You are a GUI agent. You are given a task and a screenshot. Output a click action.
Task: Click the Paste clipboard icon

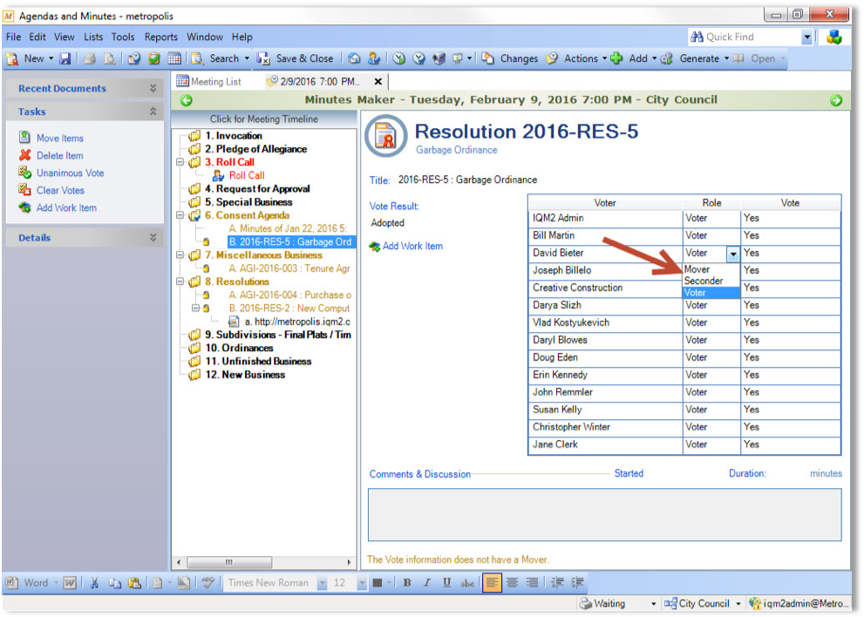pyautogui.click(x=134, y=583)
